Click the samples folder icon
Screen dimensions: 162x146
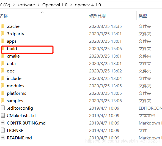(2, 101)
